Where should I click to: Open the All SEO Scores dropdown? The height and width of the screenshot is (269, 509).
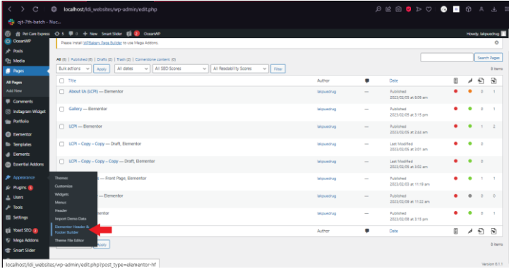tap(180, 68)
